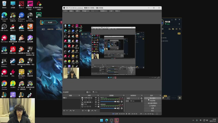Open 麦克风/Aux audio settings gear
The width and height of the screenshot is (218, 123).
tap(122, 102)
